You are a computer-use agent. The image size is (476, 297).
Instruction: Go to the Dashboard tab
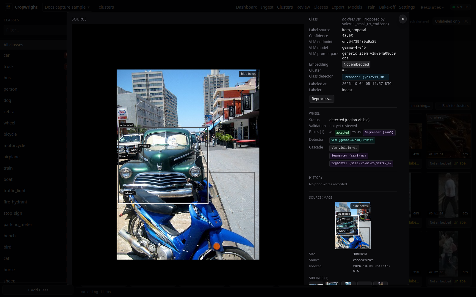coord(247,7)
